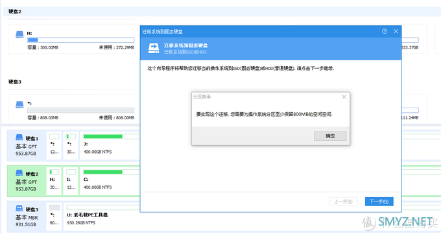Select the I: partition block on 硬盘2 row
The width and height of the screenshot is (441, 234).
(x=71, y=180)
